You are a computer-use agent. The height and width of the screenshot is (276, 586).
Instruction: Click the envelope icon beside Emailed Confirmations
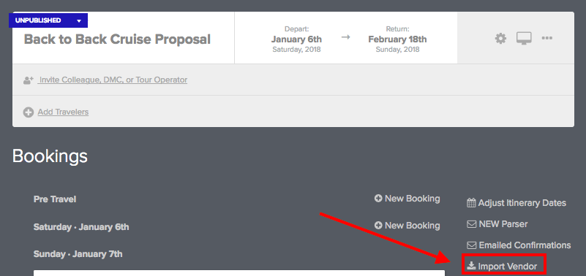(472, 245)
